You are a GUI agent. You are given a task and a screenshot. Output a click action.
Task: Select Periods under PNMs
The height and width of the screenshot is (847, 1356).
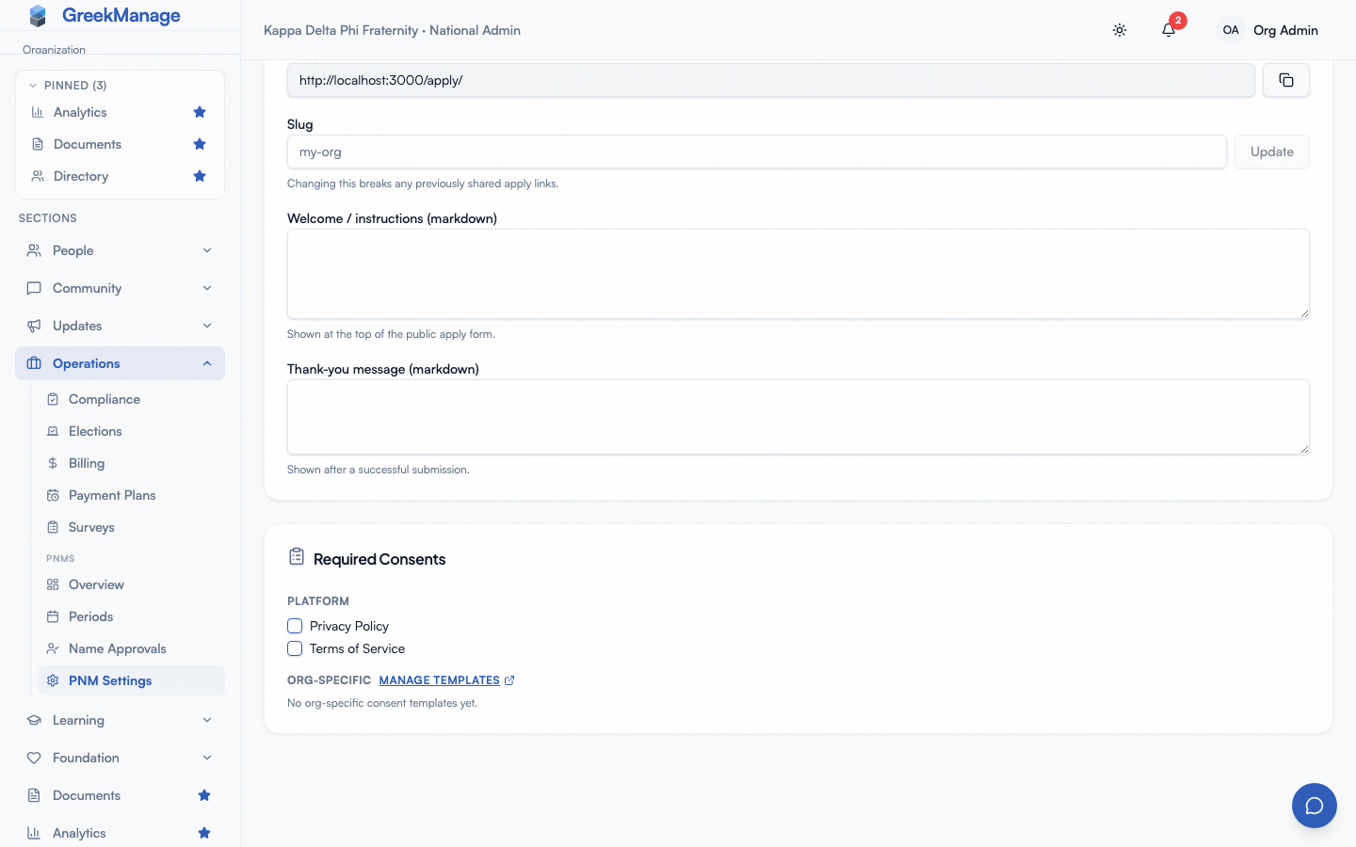pos(132,616)
